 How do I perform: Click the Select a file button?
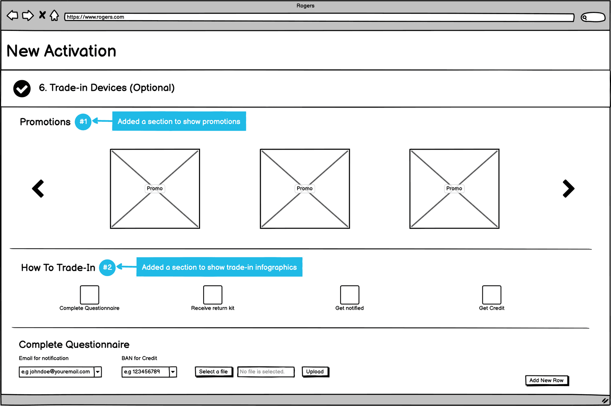214,372
